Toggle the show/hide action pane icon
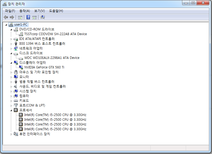Viewport: 212px width, 154px height. [x=34, y=17]
